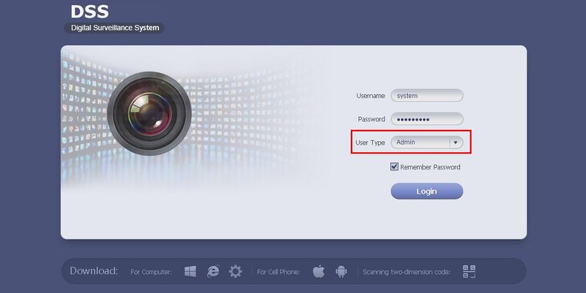
Task: Open the Internet Explorer plugin download icon
Action: coord(213,271)
